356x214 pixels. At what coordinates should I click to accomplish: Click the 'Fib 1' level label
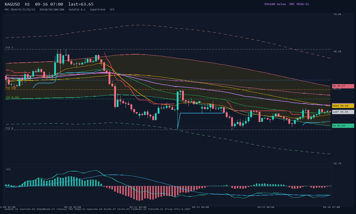[x=9, y=47]
